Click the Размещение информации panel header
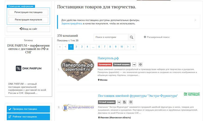The height and width of the screenshot is (121, 203). pos(21,6)
